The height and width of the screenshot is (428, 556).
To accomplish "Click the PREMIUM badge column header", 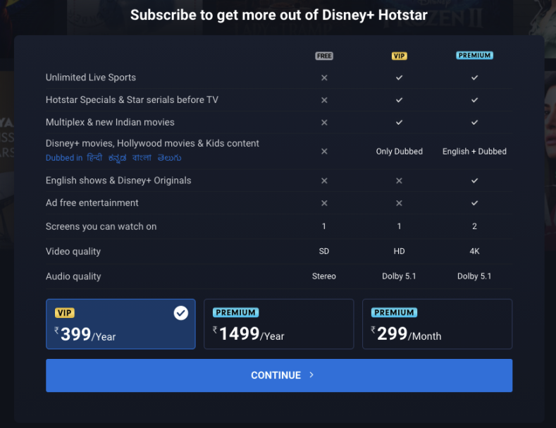I will click(x=474, y=56).
